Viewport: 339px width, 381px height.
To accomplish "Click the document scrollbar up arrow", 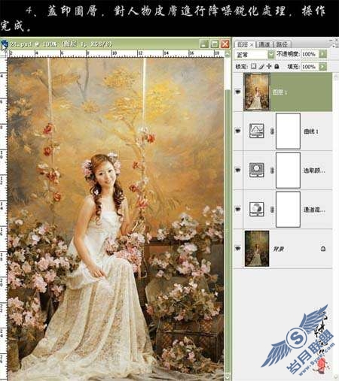I will pos(228,53).
